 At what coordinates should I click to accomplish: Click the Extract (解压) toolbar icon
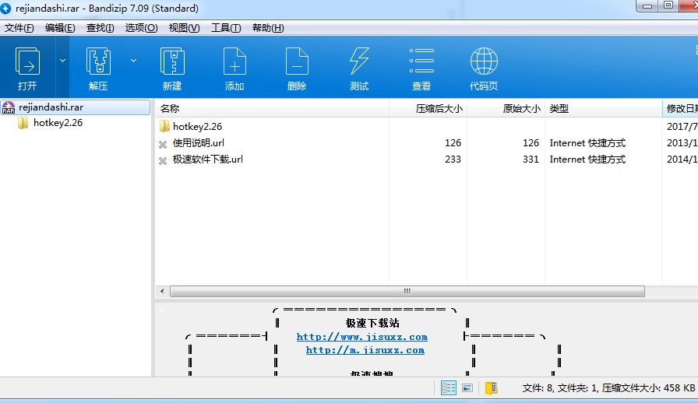(98, 68)
